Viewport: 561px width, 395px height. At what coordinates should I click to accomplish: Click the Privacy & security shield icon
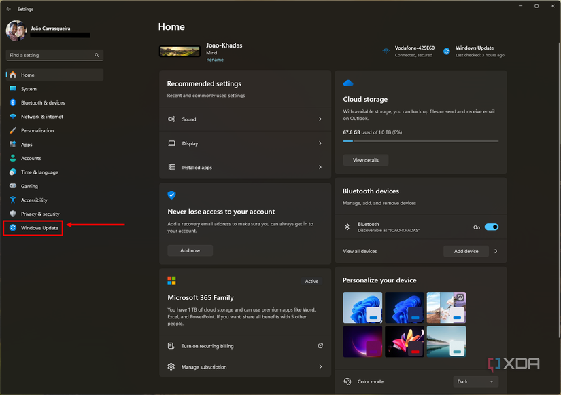point(13,214)
